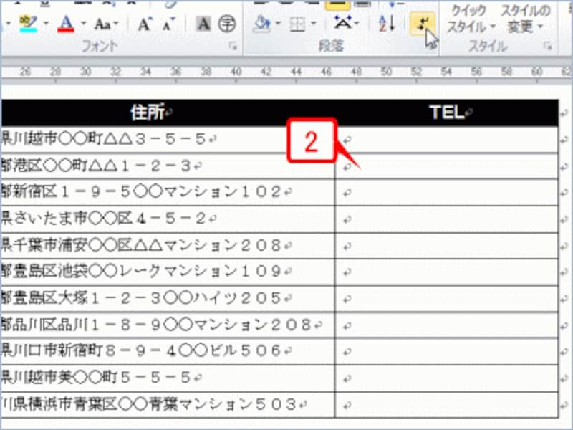
Task: Click address cell 川口市新宿町8-9-4○○ビル506
Action: click(168, 351)
